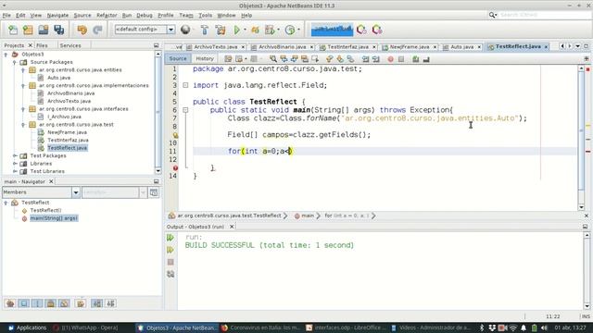Click 'main' in the editor breadcrumb bar

[307, 216]
